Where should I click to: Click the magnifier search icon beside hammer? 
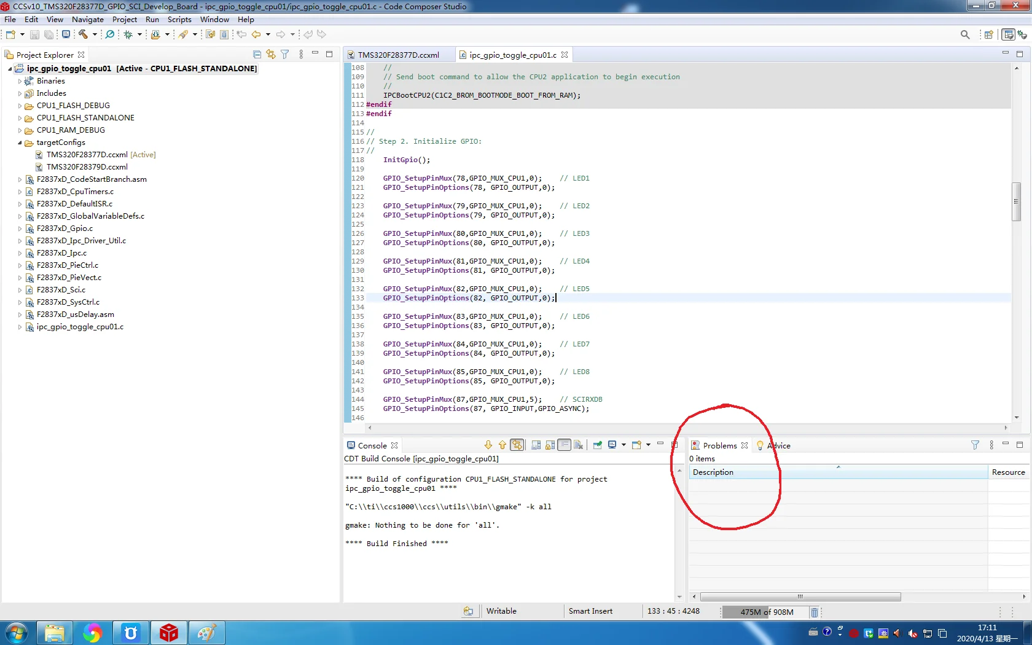click(110, 34)
